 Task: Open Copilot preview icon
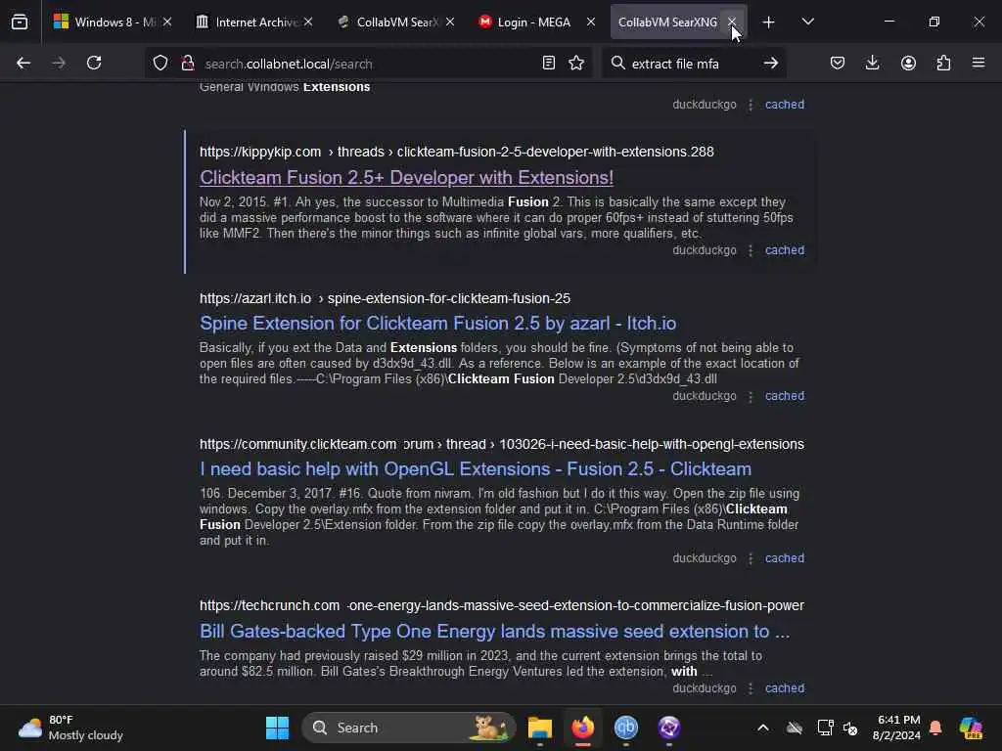(x=971, y=728)
